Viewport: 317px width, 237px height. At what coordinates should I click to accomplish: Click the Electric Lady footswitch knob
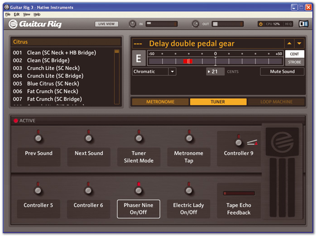click(x=189, y=190)
